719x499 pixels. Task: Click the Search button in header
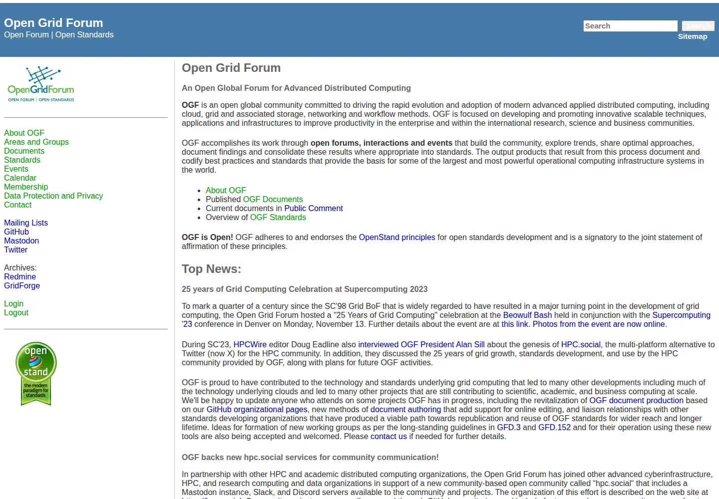(x=698, y=26)
